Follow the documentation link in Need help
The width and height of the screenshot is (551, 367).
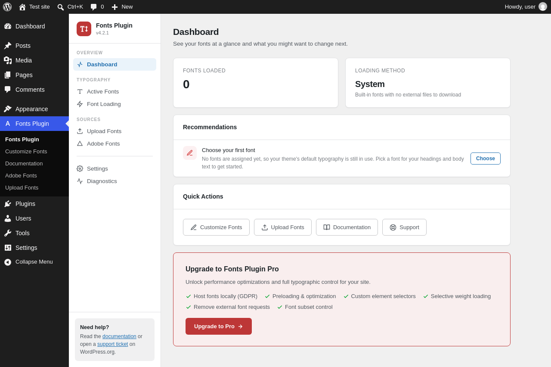pyautogui.click(x=119, y=336)
